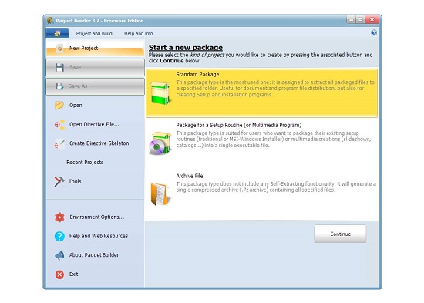Minimize the Paquet Builder window
424x303 pixels.
pos(352,19)
